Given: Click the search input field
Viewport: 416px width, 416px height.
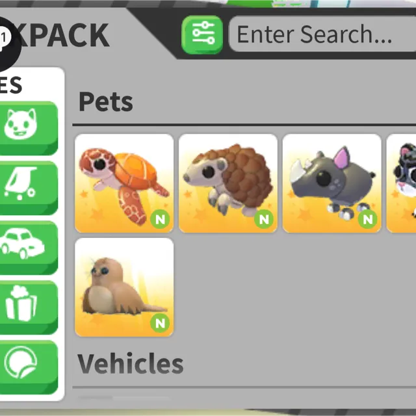Looking at the screenshot, I should 322,34.
